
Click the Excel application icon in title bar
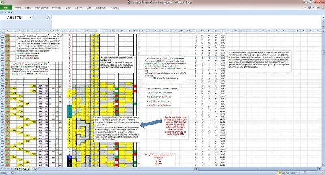2,2
